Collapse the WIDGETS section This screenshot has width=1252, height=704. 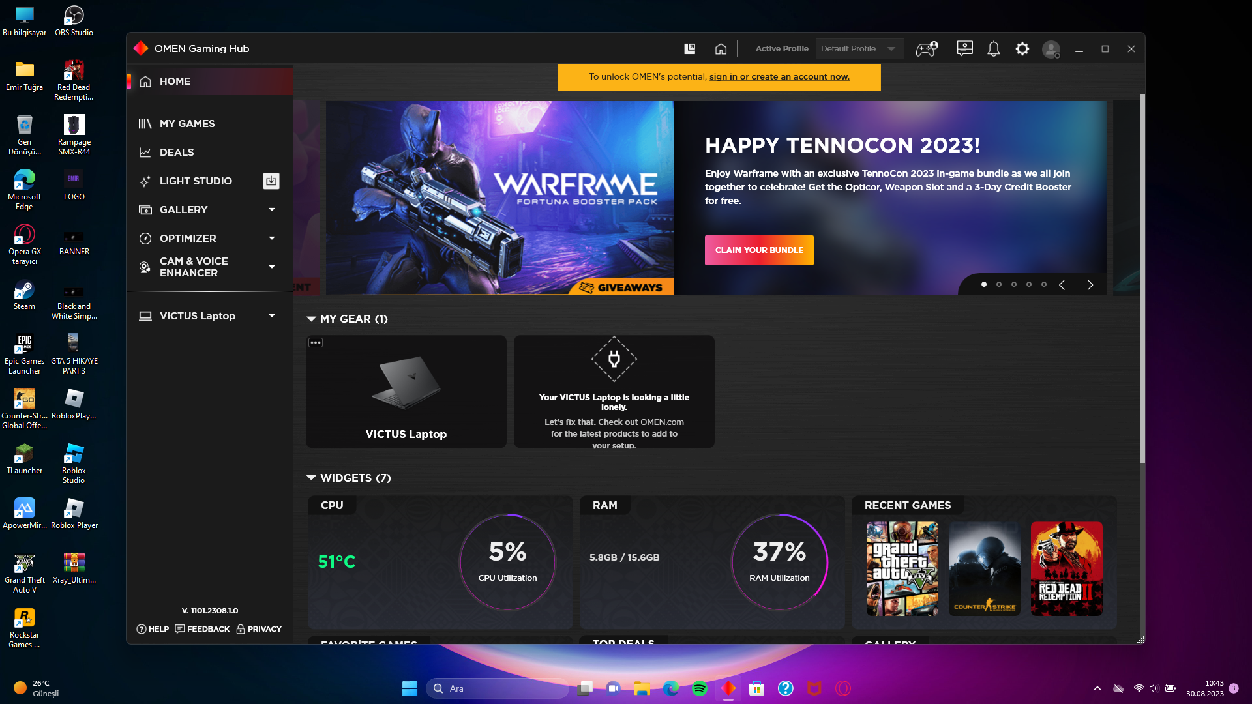(311, 478)
